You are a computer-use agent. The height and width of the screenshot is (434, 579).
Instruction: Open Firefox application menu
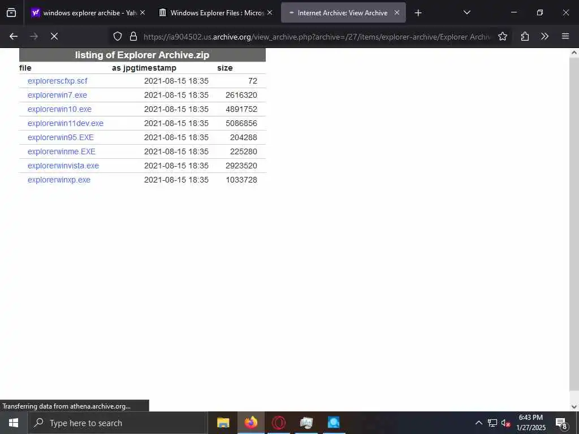(565, 36)
